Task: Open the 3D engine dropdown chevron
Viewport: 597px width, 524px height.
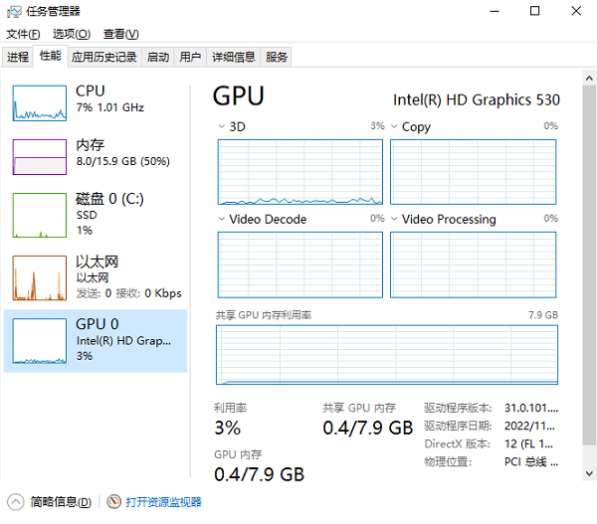Action: [221, 126]
